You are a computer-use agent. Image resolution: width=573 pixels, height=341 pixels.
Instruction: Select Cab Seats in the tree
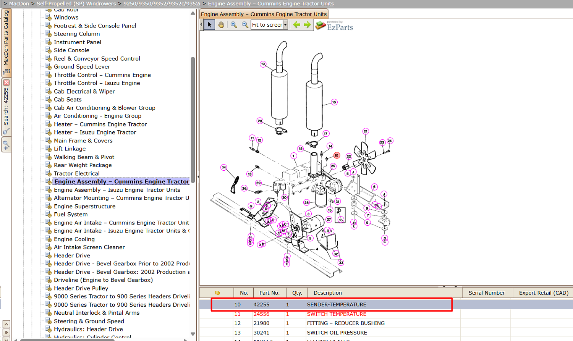[68, 99]
